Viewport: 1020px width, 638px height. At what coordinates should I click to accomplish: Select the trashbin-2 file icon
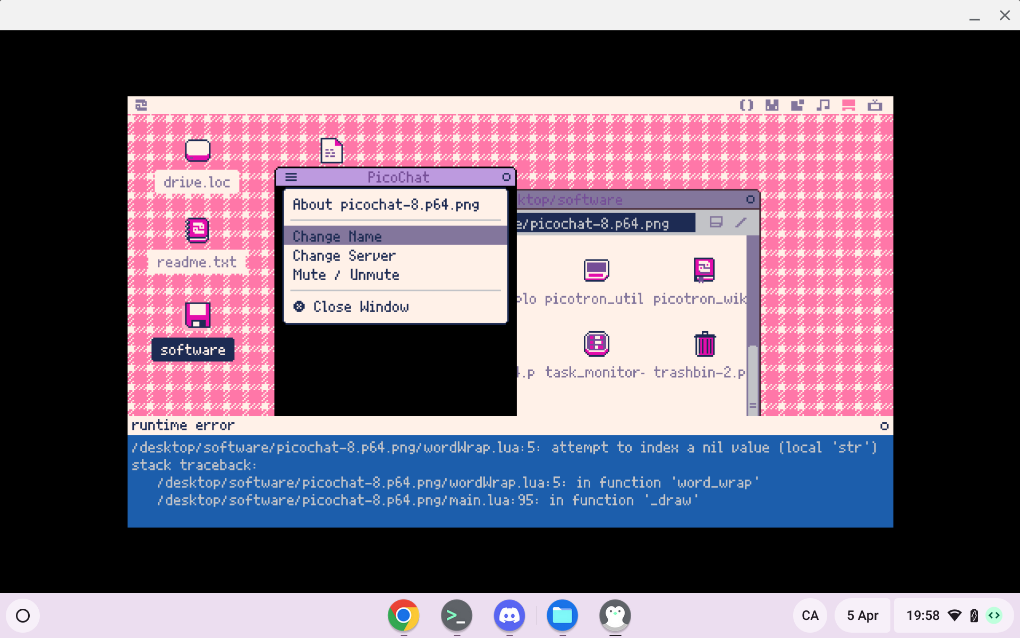click(x=705, y=344)
